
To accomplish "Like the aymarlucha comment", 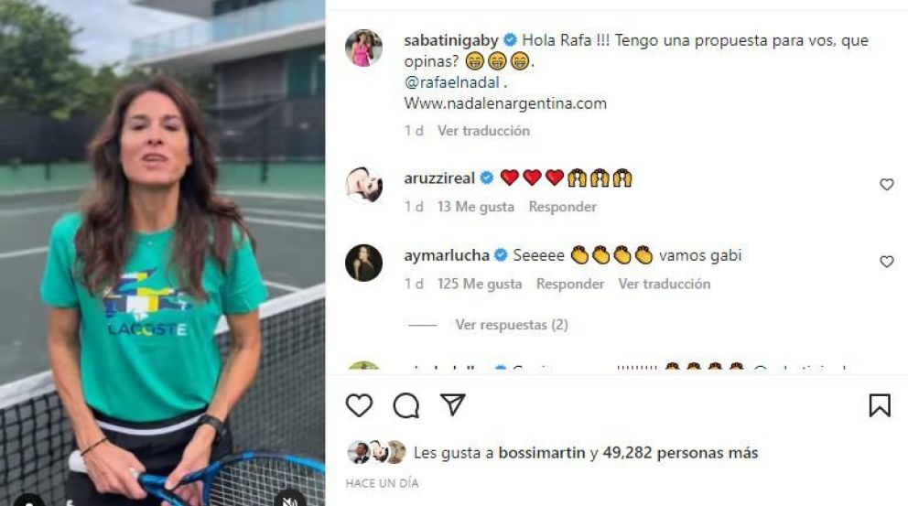I will 887,261.
